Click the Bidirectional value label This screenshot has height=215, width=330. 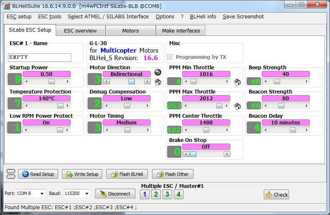tap(126, 74)
